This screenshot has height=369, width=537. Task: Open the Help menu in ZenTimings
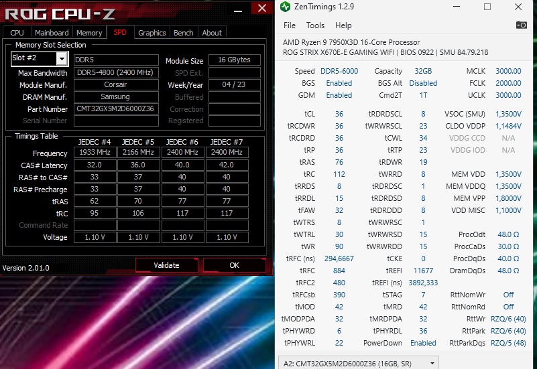pos(343,25)
